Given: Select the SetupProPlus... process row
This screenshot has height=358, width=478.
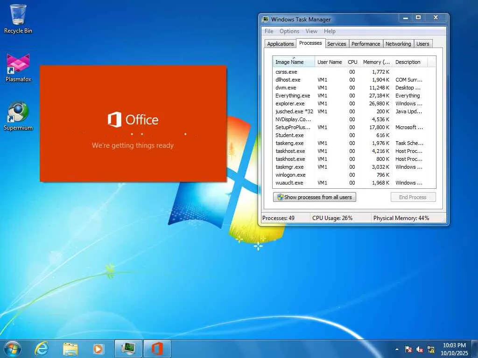Looking at the screenshot, I should click(354, 127).
